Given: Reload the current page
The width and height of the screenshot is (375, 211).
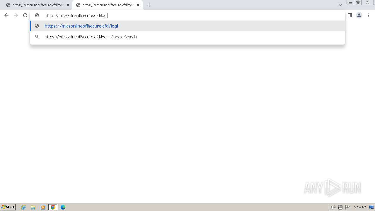Looking at the screenshot, I should point(25,15).
